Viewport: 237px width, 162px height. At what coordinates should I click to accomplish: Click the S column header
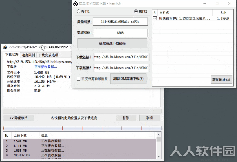(155, 13)
